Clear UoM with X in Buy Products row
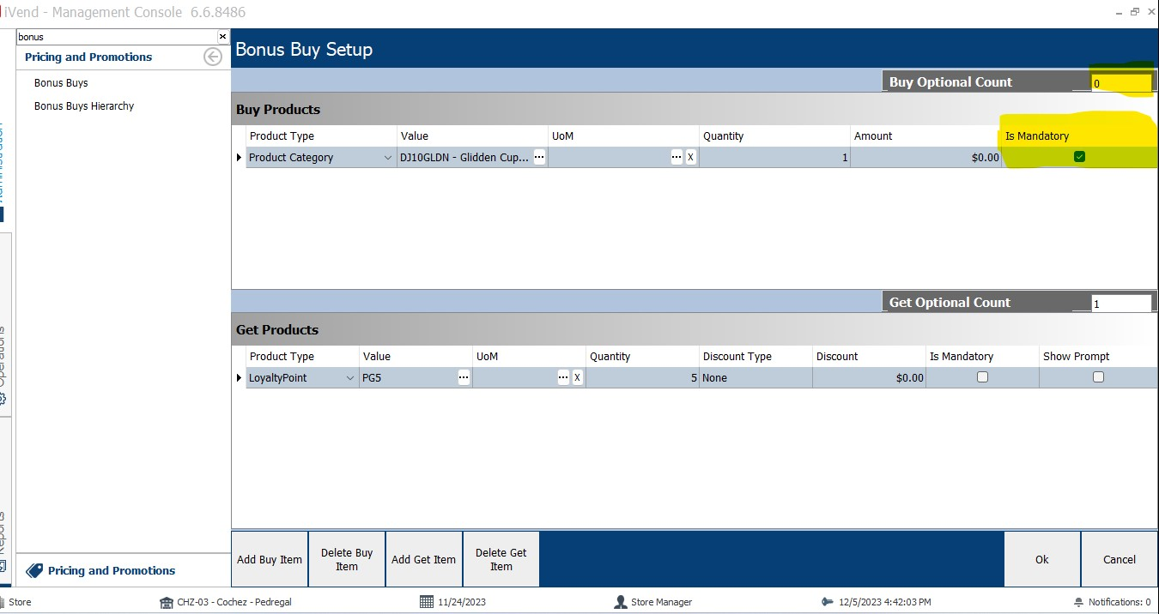Image resolution: width=1159 pixels, height=614 pixels. (690, 157)
